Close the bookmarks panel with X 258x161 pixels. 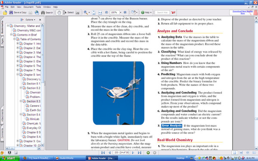click(x=40, y=20)
